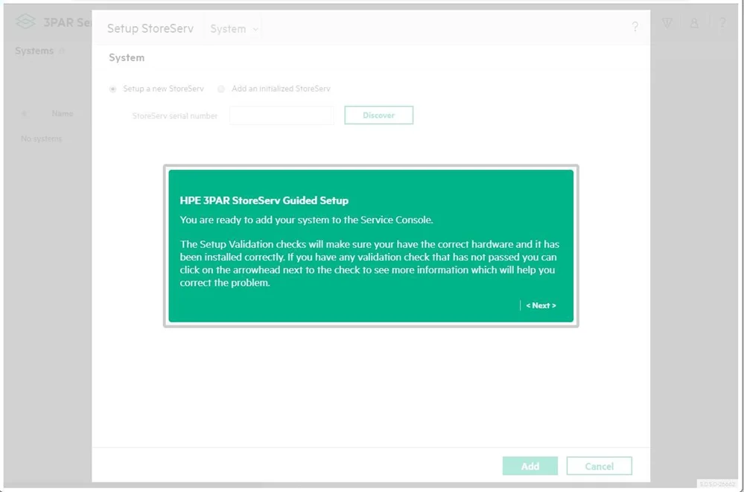Image resolution: width=744 pixels, height=492 pixels.
Task: Open the filter funnel icon in header
Action: pos(667,23)
